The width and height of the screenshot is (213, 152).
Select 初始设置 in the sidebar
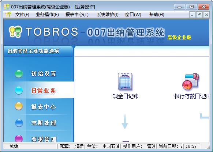[x=44, y=74]
